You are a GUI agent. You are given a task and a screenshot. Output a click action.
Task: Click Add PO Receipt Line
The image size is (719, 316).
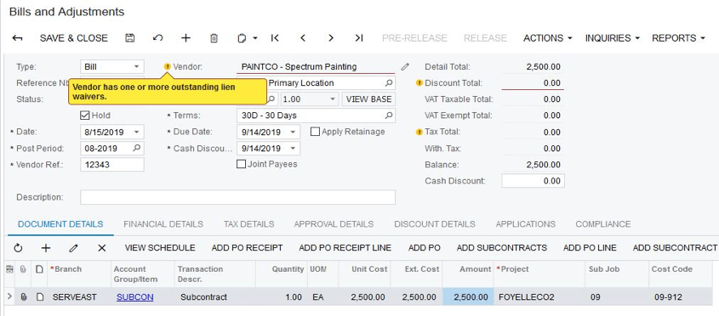click(x=345, y=248)
